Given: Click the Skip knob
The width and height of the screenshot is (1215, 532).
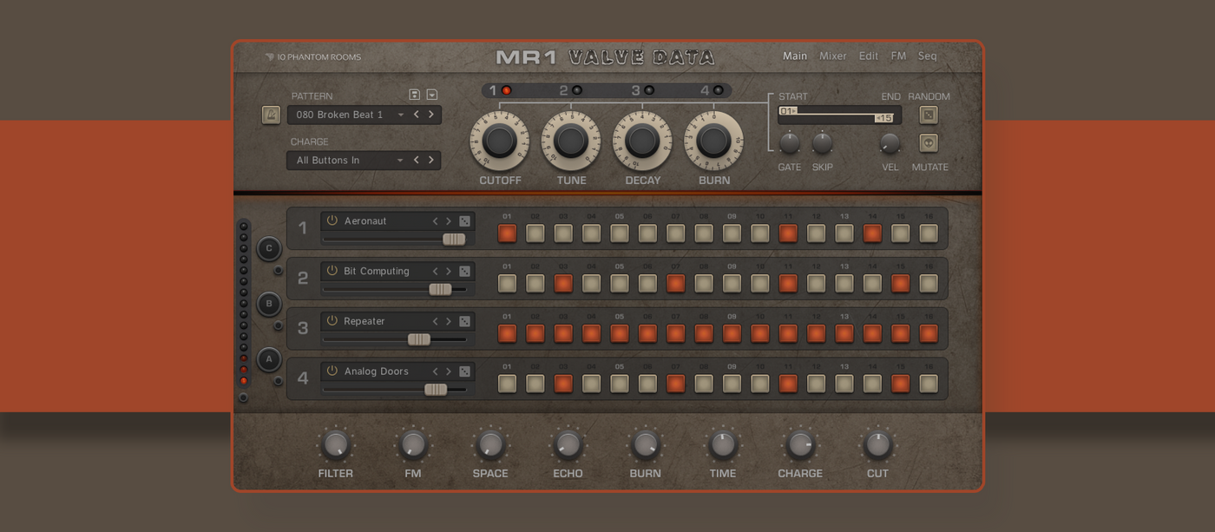Looking at the screenshot, I should coord(822,143).
